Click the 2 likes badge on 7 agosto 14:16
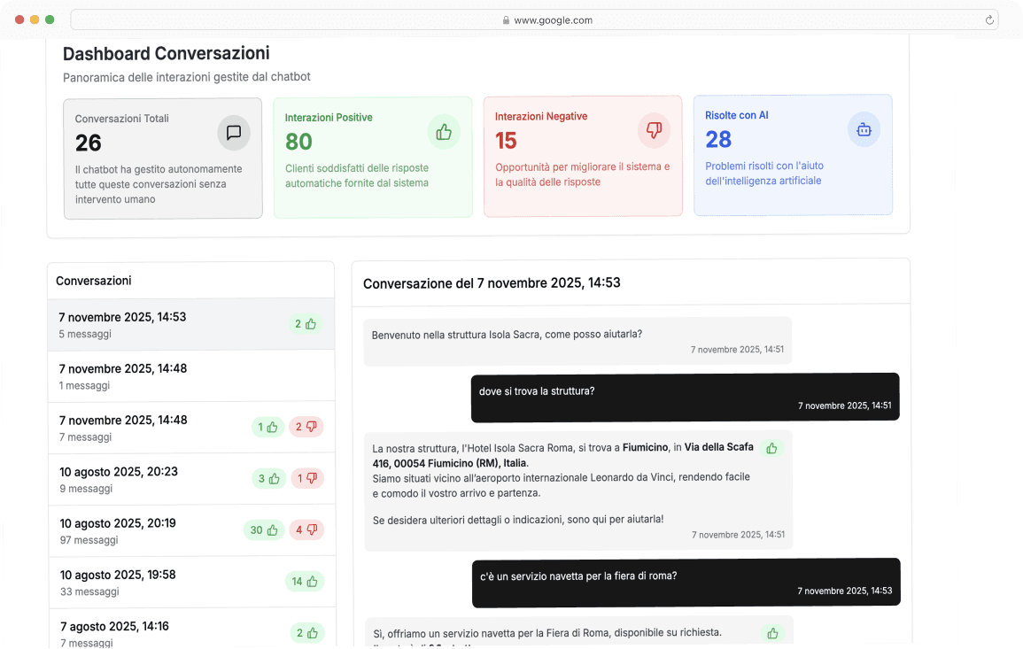1023x649 pixels. point(307,633)
